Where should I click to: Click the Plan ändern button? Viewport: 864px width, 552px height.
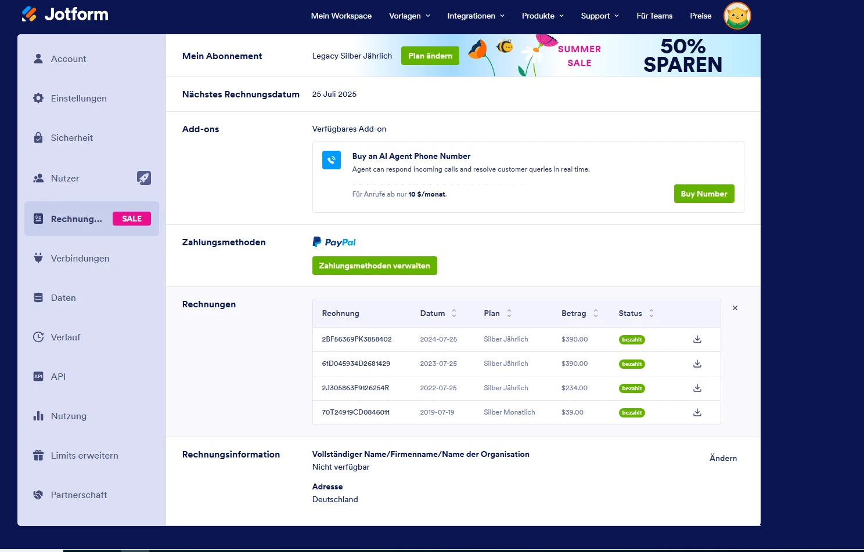pos(430,55)
